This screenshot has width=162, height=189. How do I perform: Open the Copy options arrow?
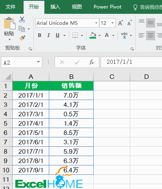click(x=28, y=29)
